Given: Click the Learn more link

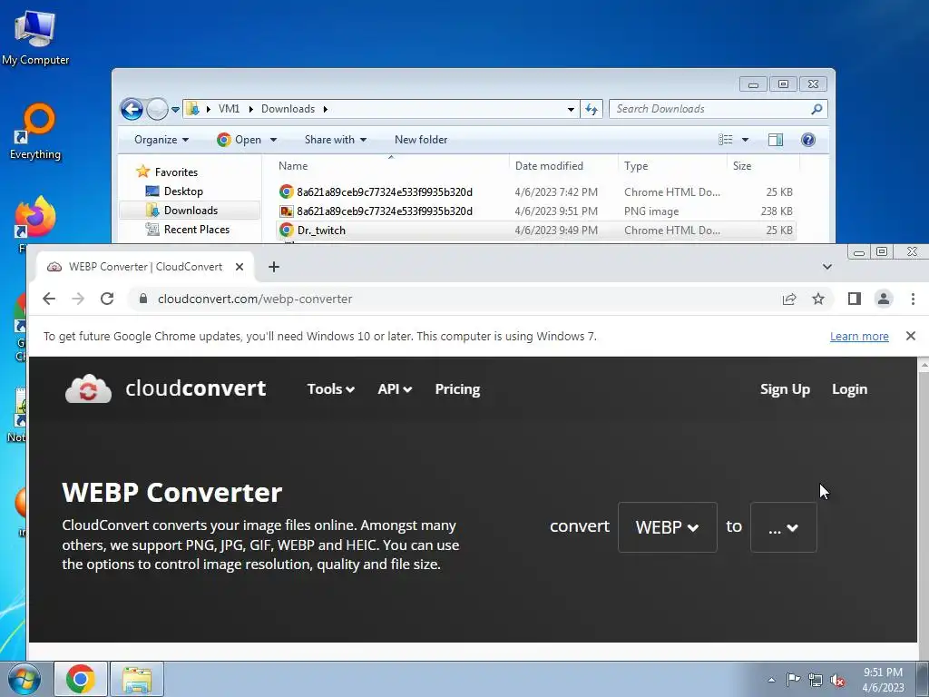Looking at the screenshot, I should (x=859, y=336).
